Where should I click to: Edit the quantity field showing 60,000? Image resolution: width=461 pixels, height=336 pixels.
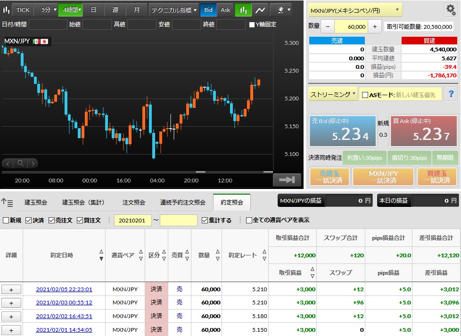point(351,27)
